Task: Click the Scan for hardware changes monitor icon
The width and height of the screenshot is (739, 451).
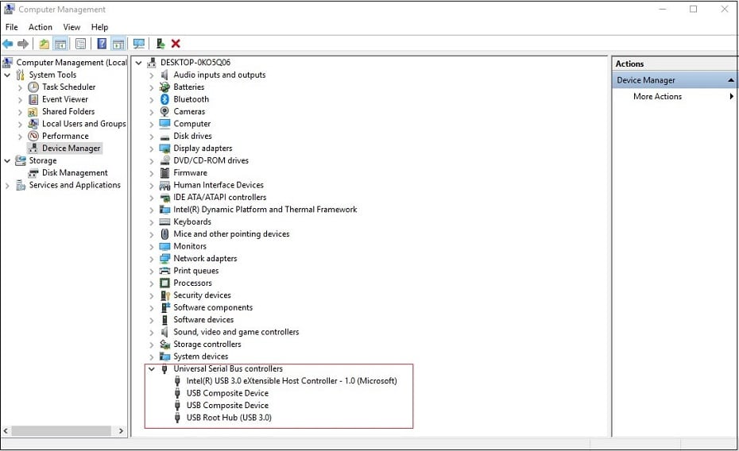Action: point(138,44)
